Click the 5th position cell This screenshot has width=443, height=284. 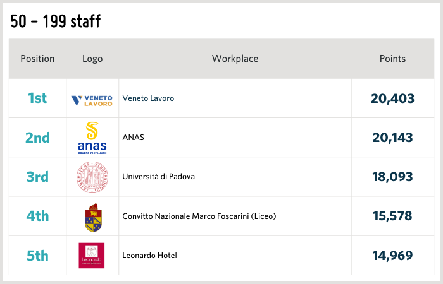tap(37, 256)
